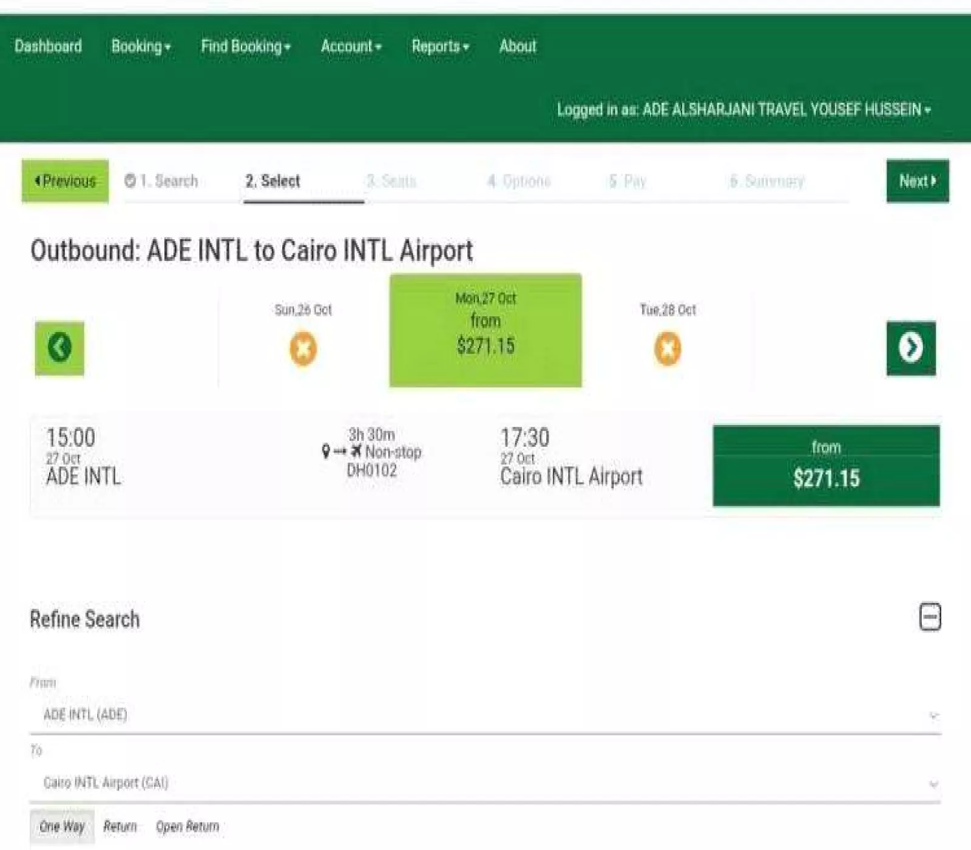Collapse Refine Search with the minus icon
Viewport: 971px width, 850px height.
tap(930, 617)
